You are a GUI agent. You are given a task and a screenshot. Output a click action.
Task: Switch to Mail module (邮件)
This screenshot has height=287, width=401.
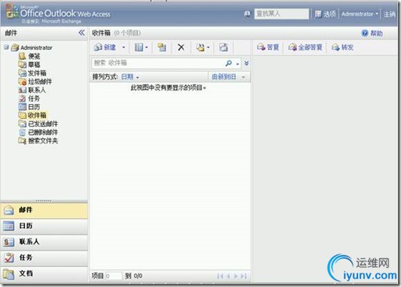[x=44, y=210]
